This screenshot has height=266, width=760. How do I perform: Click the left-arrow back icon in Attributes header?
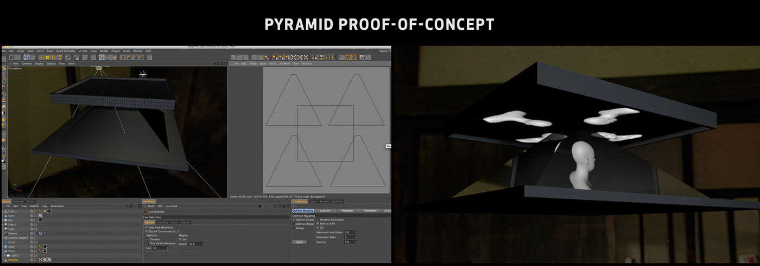coord(259,206)
